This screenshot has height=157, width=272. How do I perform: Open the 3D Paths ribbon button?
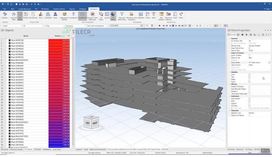pos(101,16)
